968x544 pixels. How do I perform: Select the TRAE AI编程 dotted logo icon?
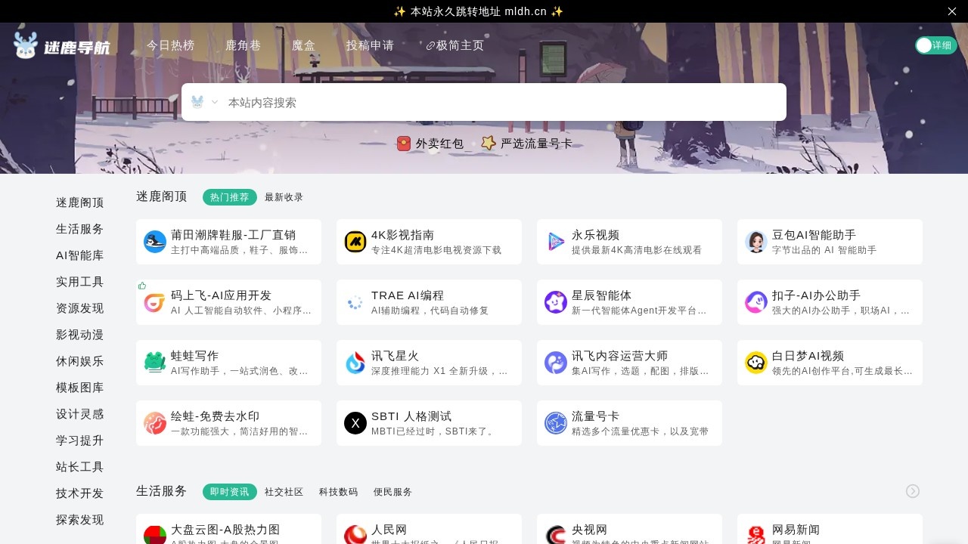(355, 302)
